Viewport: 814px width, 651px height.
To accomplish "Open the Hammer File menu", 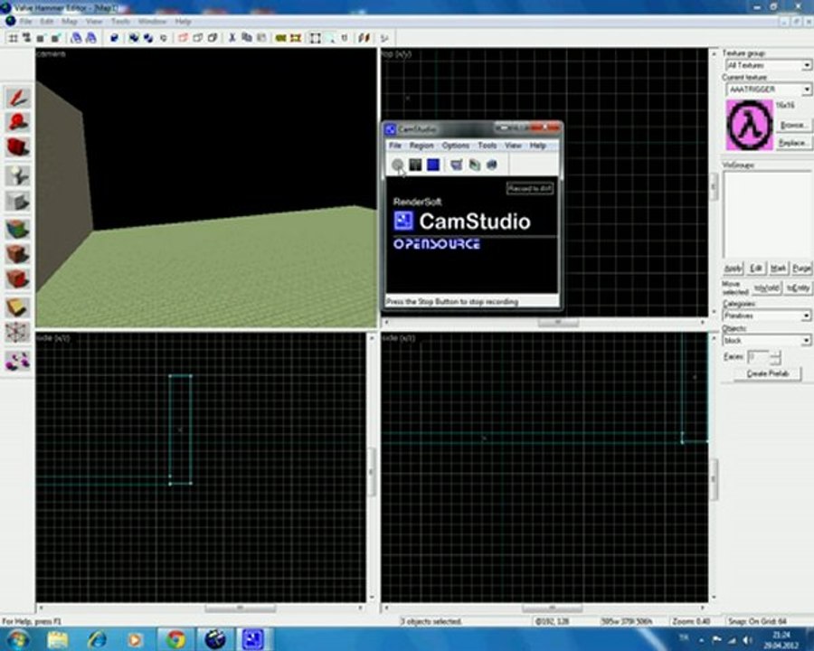I will (x=25, y=22).
